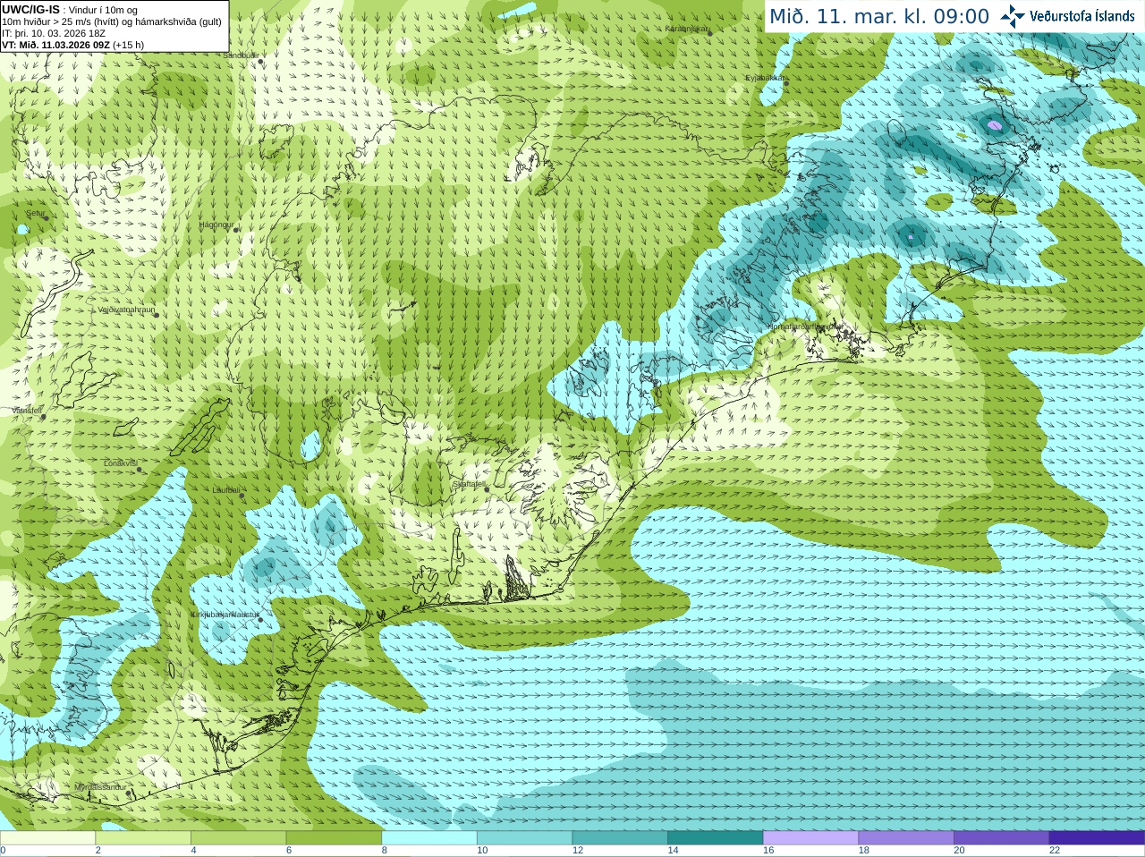
Task: Click the Veiðivatnahraun station label
Action: pos(126,310)
